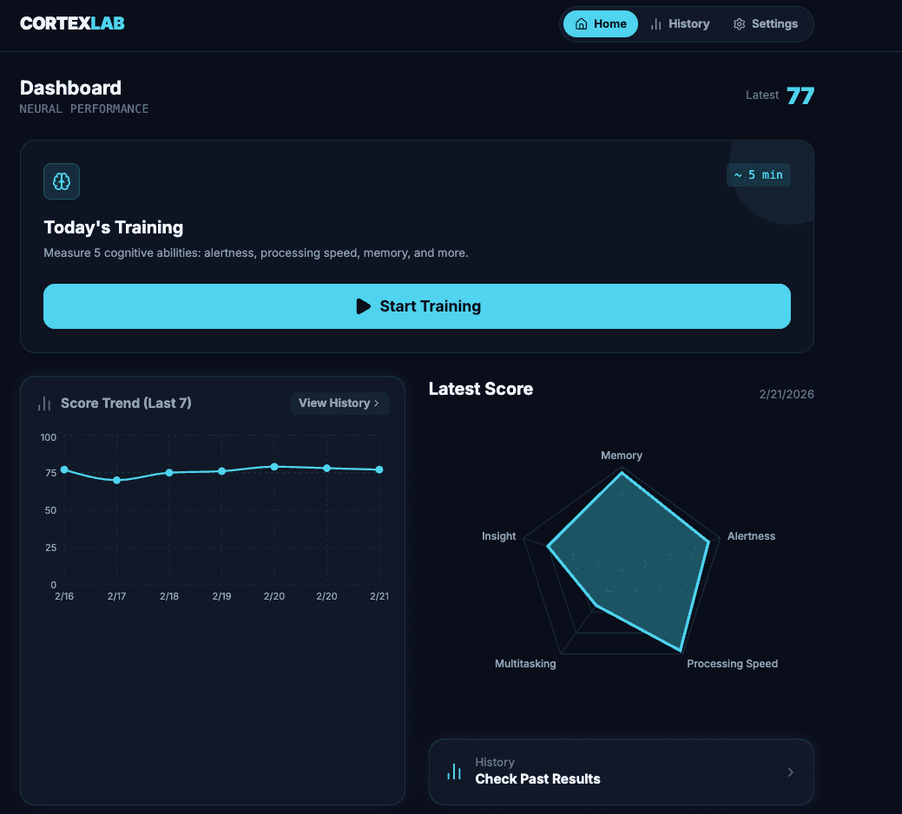The width and height of the screenshot is (902, 814).
Task: Click the chevron on Check Past Results card
Action: click(790, 771)
